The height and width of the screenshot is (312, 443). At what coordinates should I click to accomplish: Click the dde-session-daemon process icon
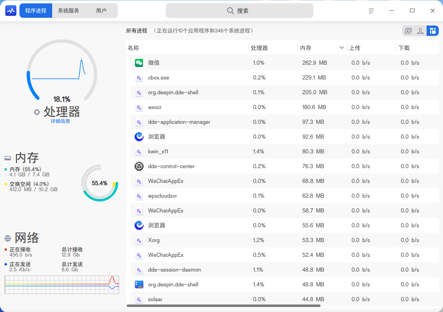click(139, 270)
